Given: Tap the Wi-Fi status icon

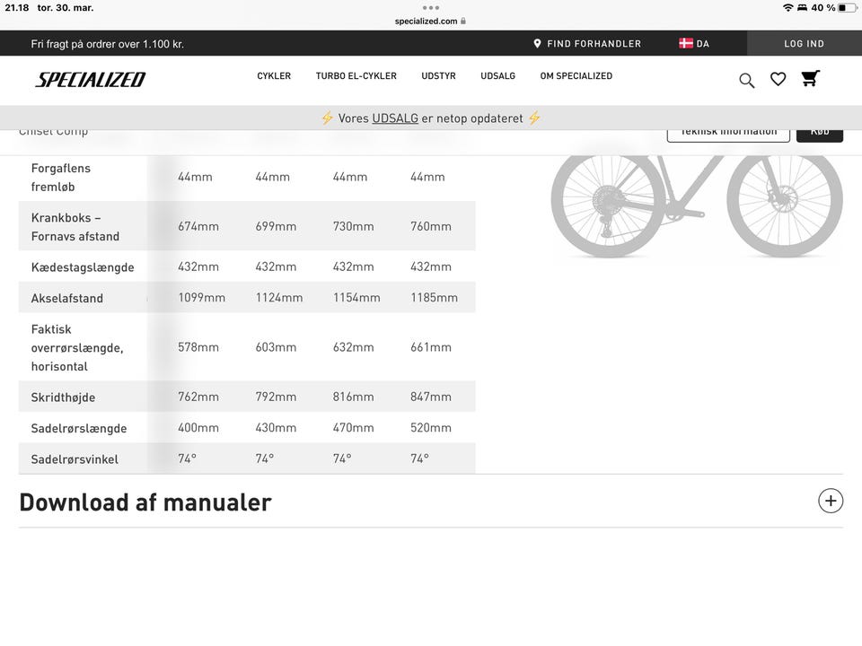Looking at the screenshot, I should point(787,8).
